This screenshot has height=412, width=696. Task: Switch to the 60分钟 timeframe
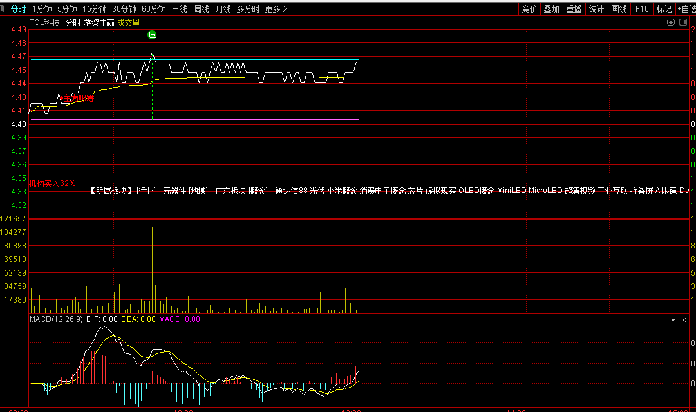pyautogui.click(x=154, y=9)
